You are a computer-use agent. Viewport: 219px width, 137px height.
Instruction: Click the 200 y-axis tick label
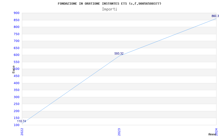pos(16,111)
